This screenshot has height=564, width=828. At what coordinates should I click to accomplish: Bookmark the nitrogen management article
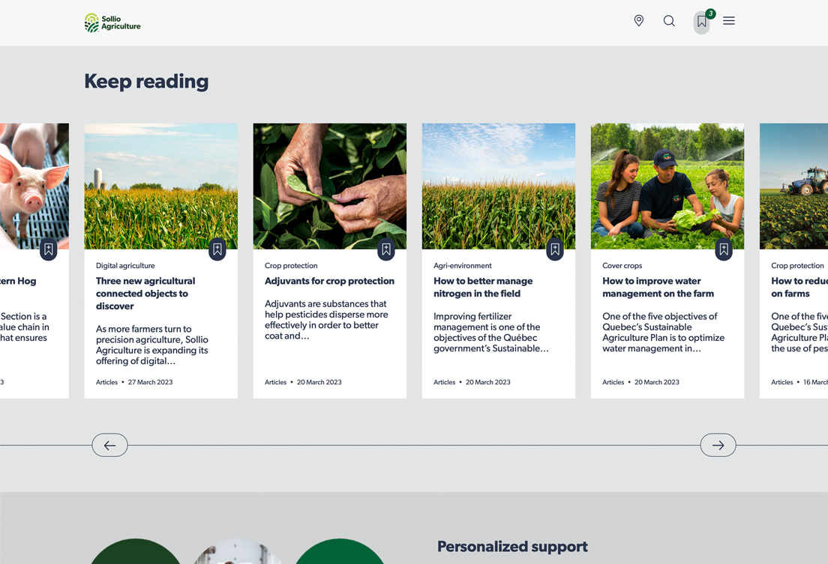click(555, 249)
